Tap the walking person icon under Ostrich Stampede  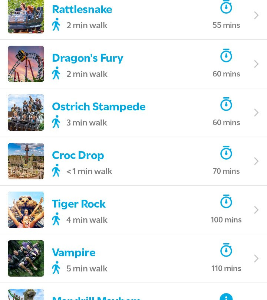(x=56, y=122)
